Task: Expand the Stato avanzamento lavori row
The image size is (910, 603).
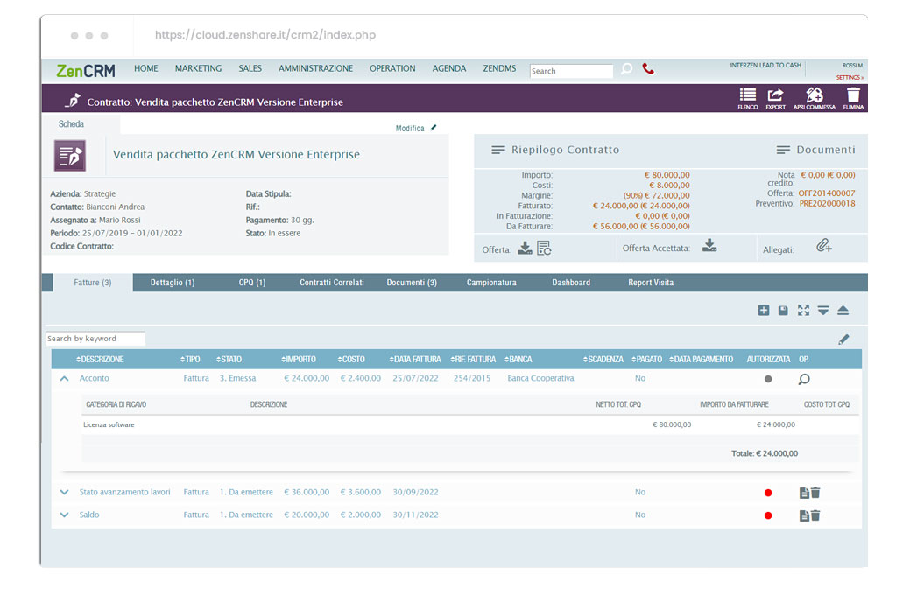Action: pyautogui.click(x=65, y=492)
